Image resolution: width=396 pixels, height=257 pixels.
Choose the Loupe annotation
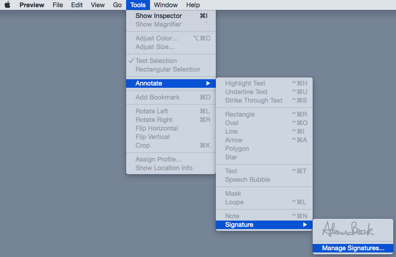point(264,202)
